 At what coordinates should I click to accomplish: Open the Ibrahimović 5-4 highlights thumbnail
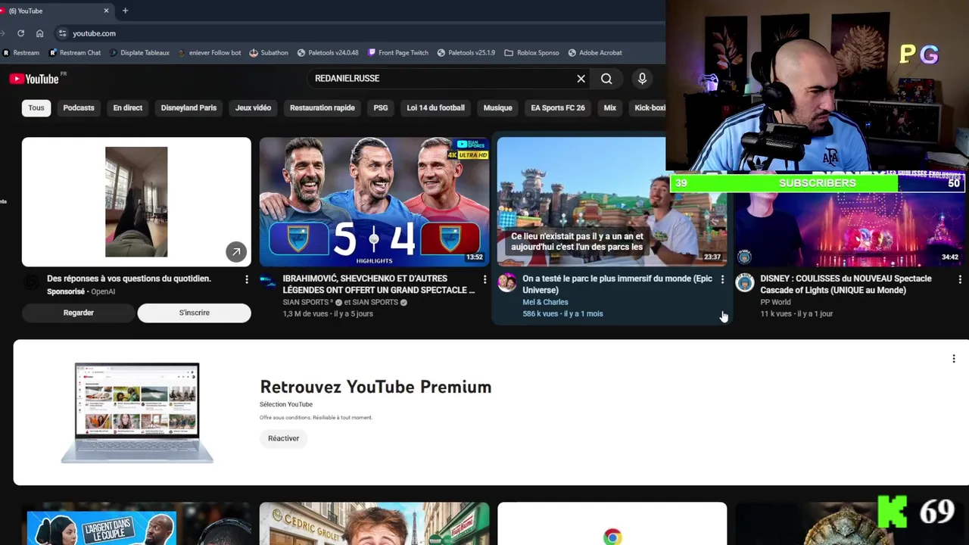(374, 202)
